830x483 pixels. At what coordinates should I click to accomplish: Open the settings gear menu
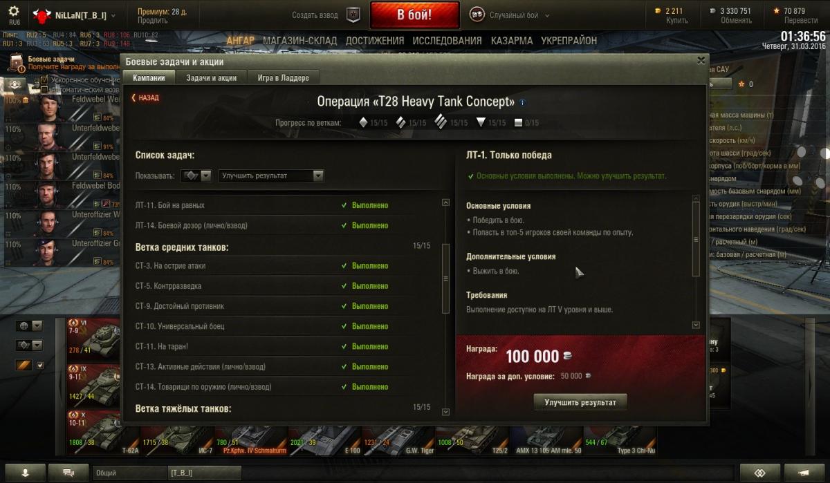14,12
